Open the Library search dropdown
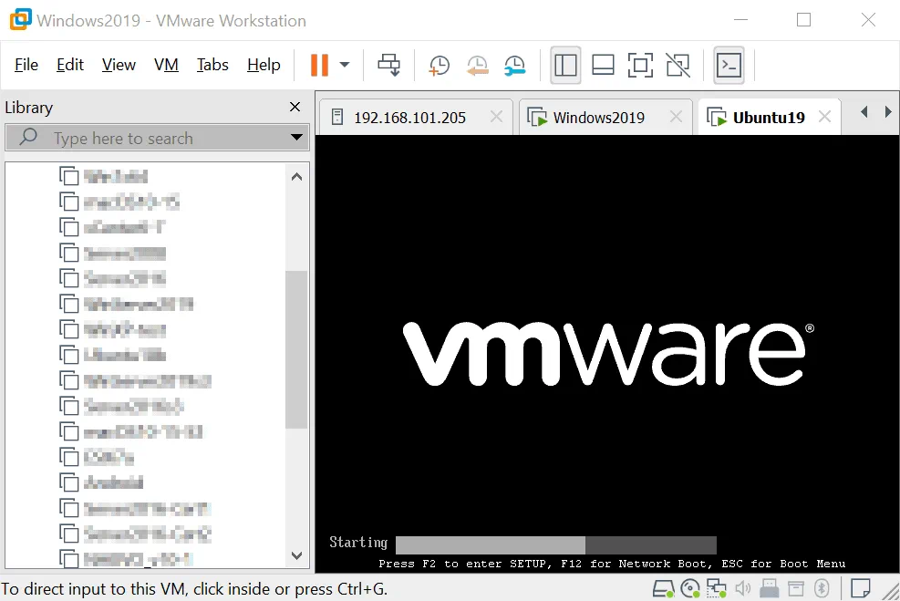900x601 pixels. pyautogui.click(x=295, y=138)
